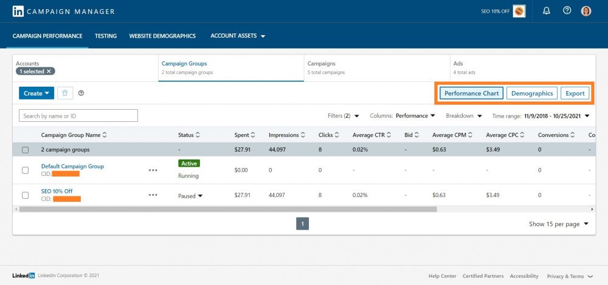Click the Demographics button
Viewport: 608px width, 285px height.
pyautogui.click(x=532, y=93)
